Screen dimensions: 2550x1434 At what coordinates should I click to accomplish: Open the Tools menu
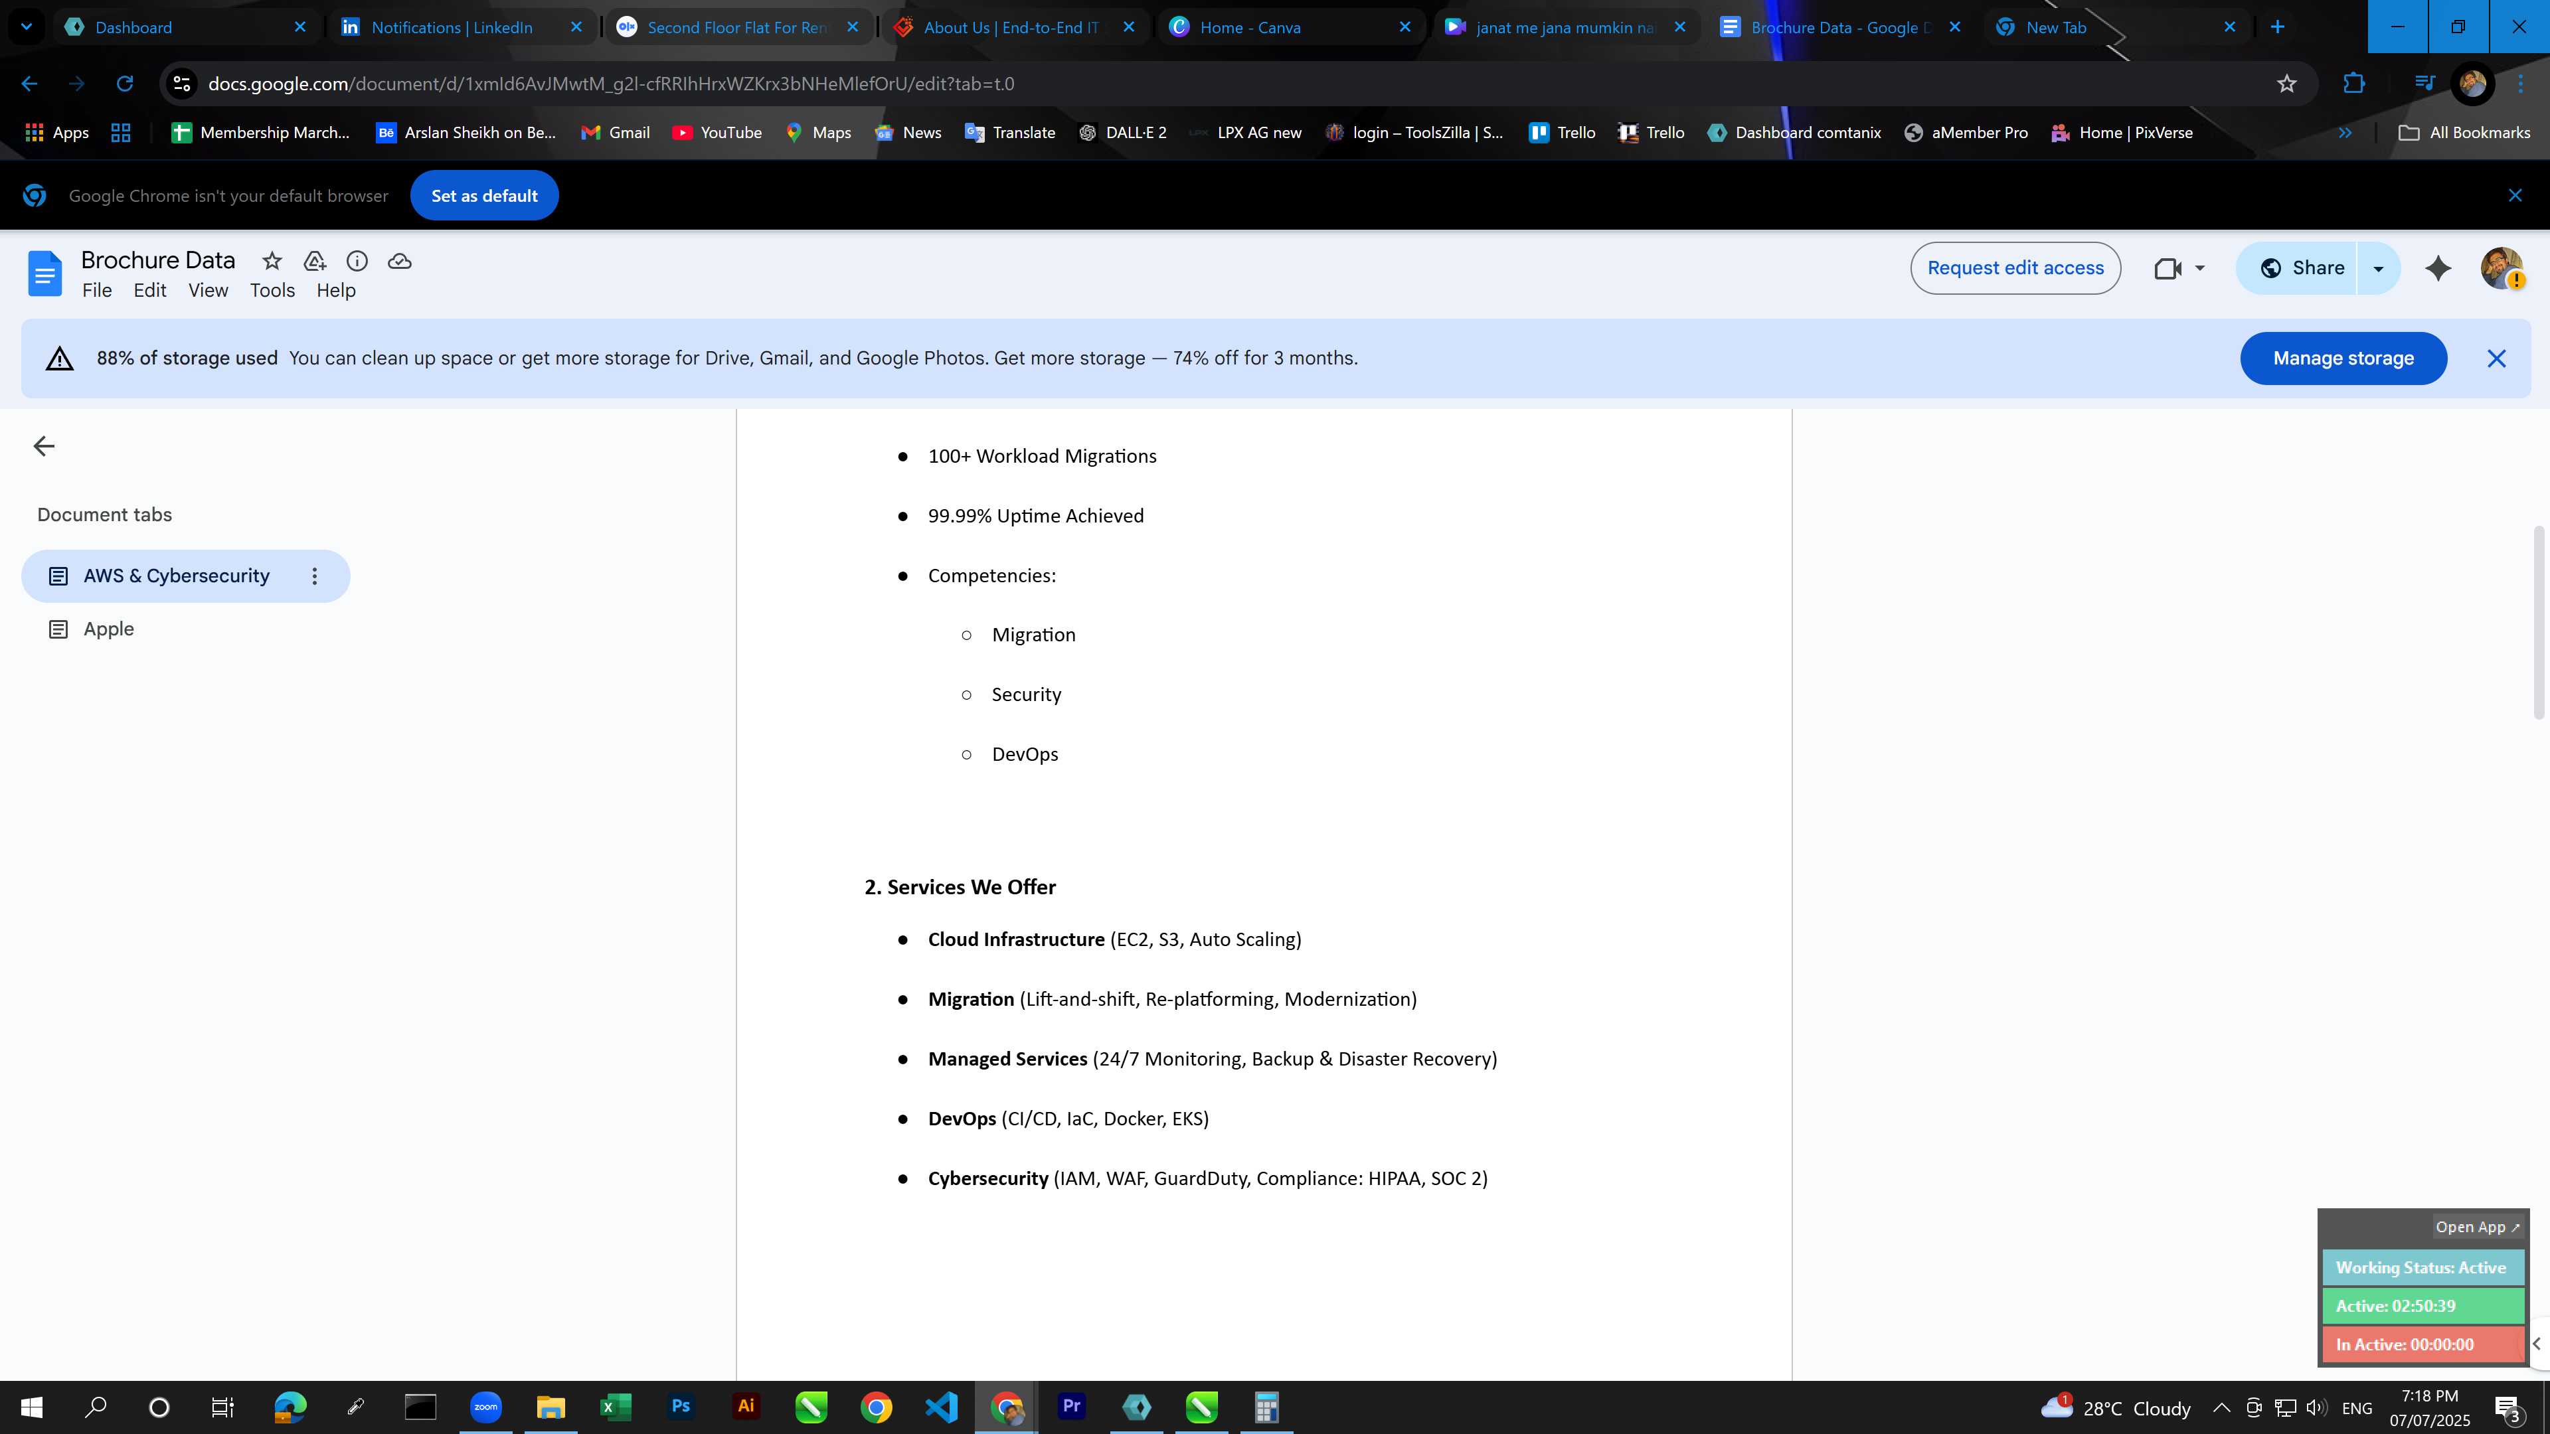(272, 290)
